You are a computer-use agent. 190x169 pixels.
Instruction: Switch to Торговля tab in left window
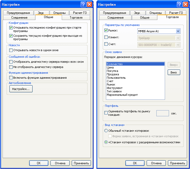click(x=76, y=18)
